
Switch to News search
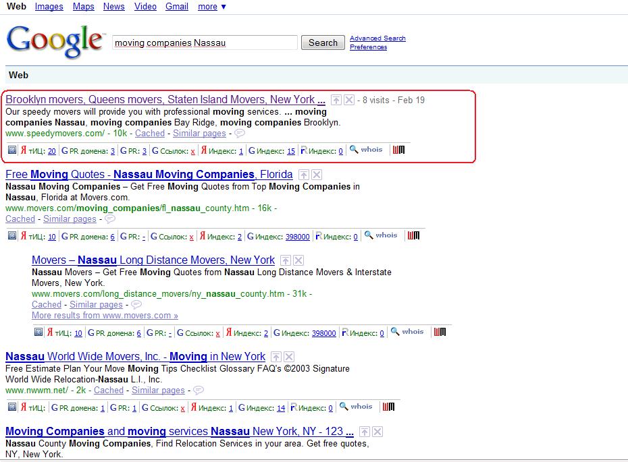coord(113,6)
